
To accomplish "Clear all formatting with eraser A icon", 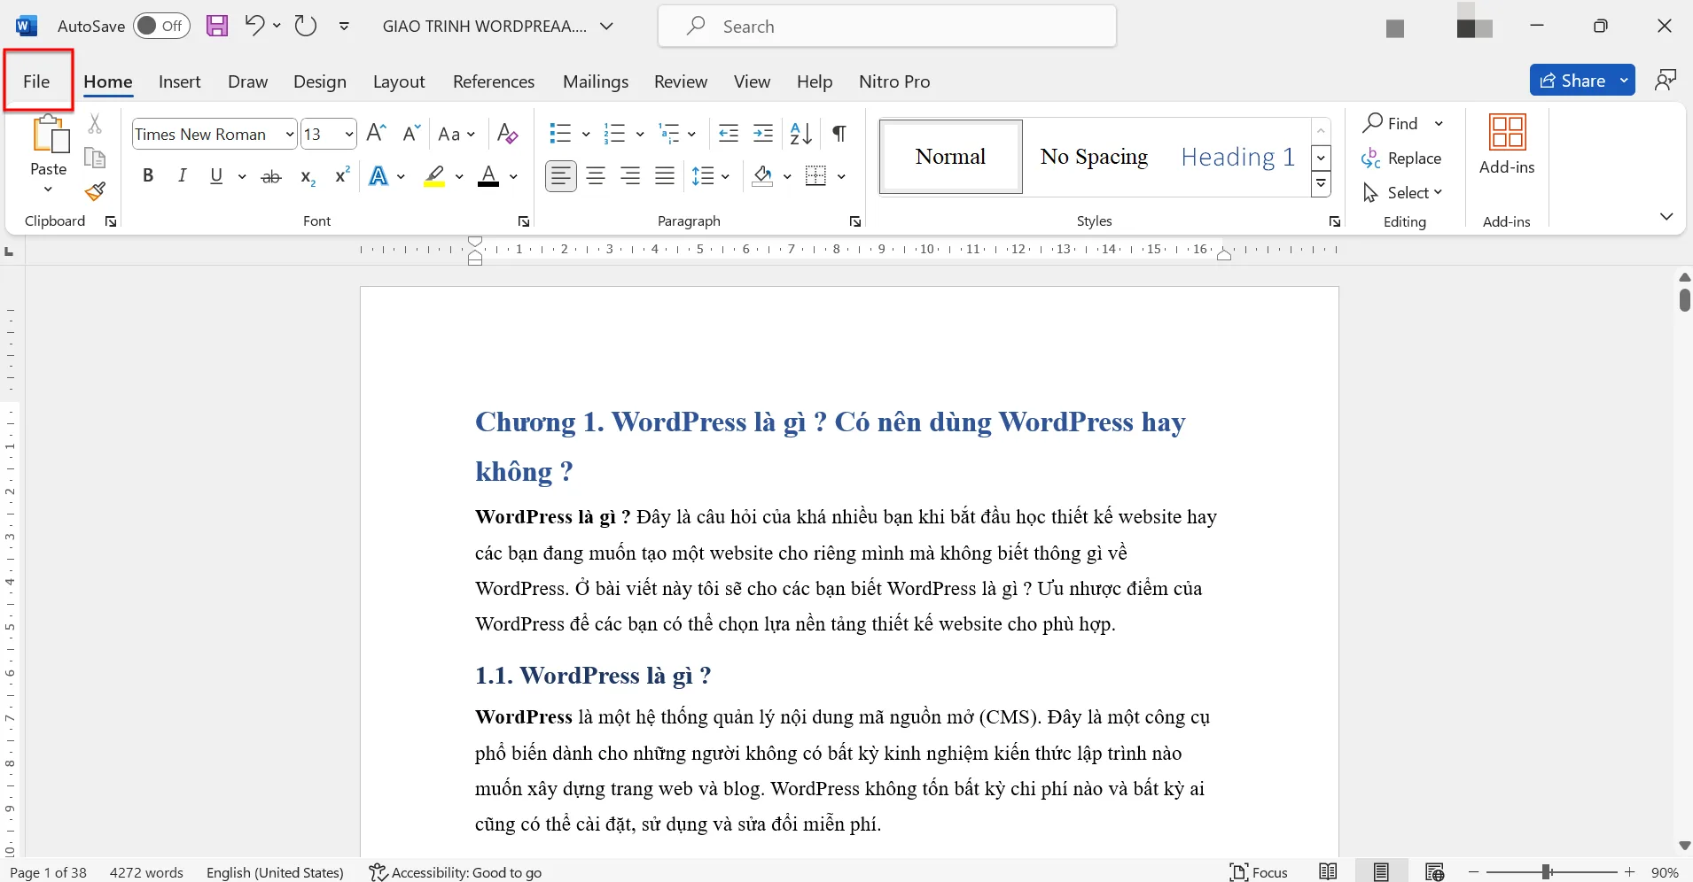I will click(x=507, y=134).
